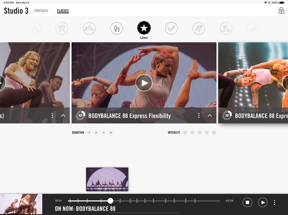Open three-dot menu on leftmost class card

tap(52, 116)
